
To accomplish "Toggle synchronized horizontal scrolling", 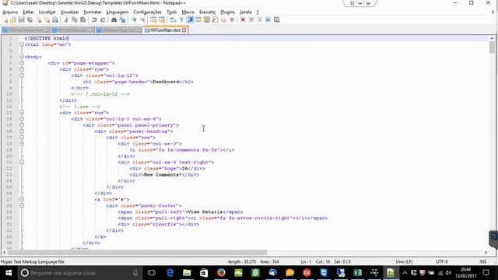I will pyautogui.click(x=162, y=20).
